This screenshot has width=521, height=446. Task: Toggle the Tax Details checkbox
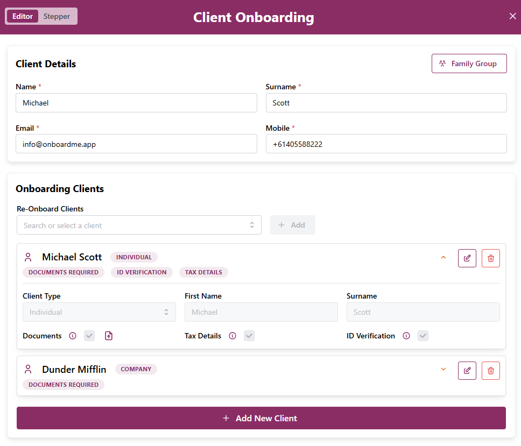pos(249,336)
